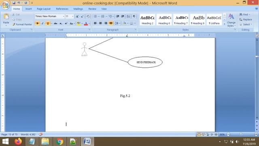The image size is (259, 146).
Task: Click the borders icon
Action: click(132, 24)
